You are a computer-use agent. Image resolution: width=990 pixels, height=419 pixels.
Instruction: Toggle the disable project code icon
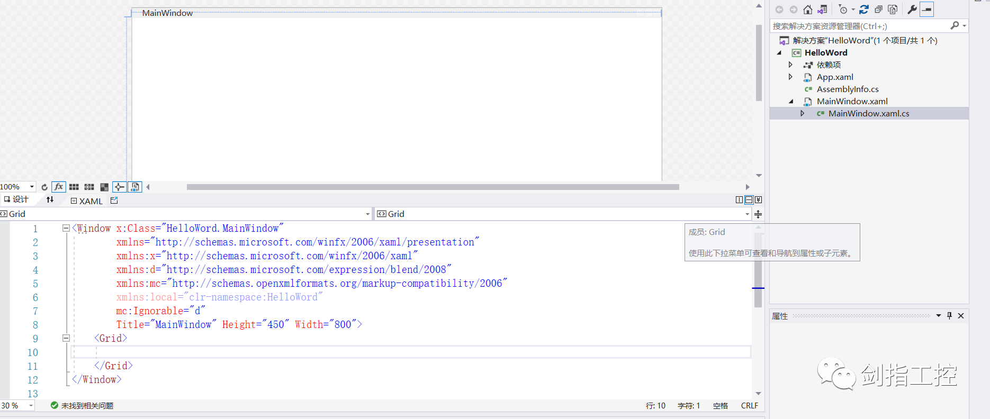(x=135, y=187)
